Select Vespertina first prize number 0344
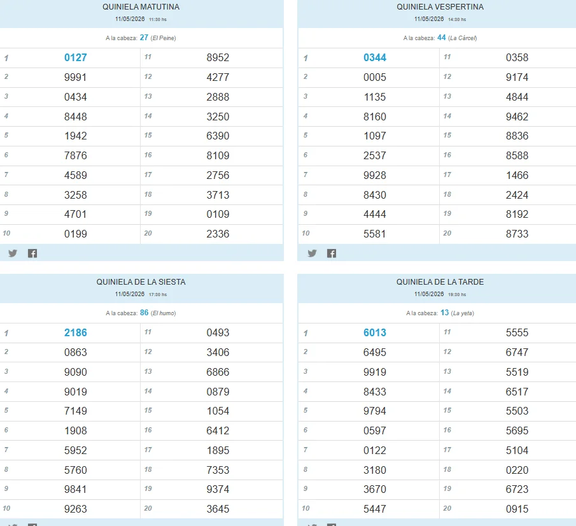The height and width of the screenshot is (526, 576). (375, 58)
